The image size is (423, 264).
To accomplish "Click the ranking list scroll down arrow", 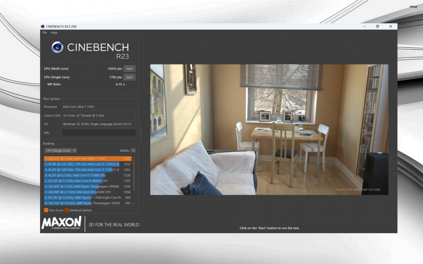I will (x=134, y=204).
